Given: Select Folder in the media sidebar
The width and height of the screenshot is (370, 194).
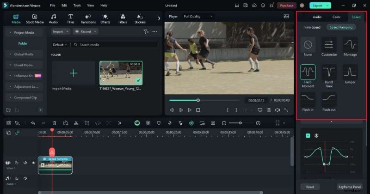Looking at the screenshot, I should pyautogui.click(x=23, y=43).
